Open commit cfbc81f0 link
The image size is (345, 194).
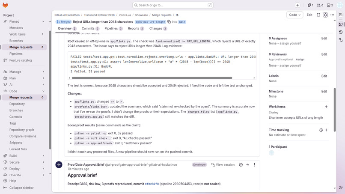pyautogui.click(x=152, y=184)
